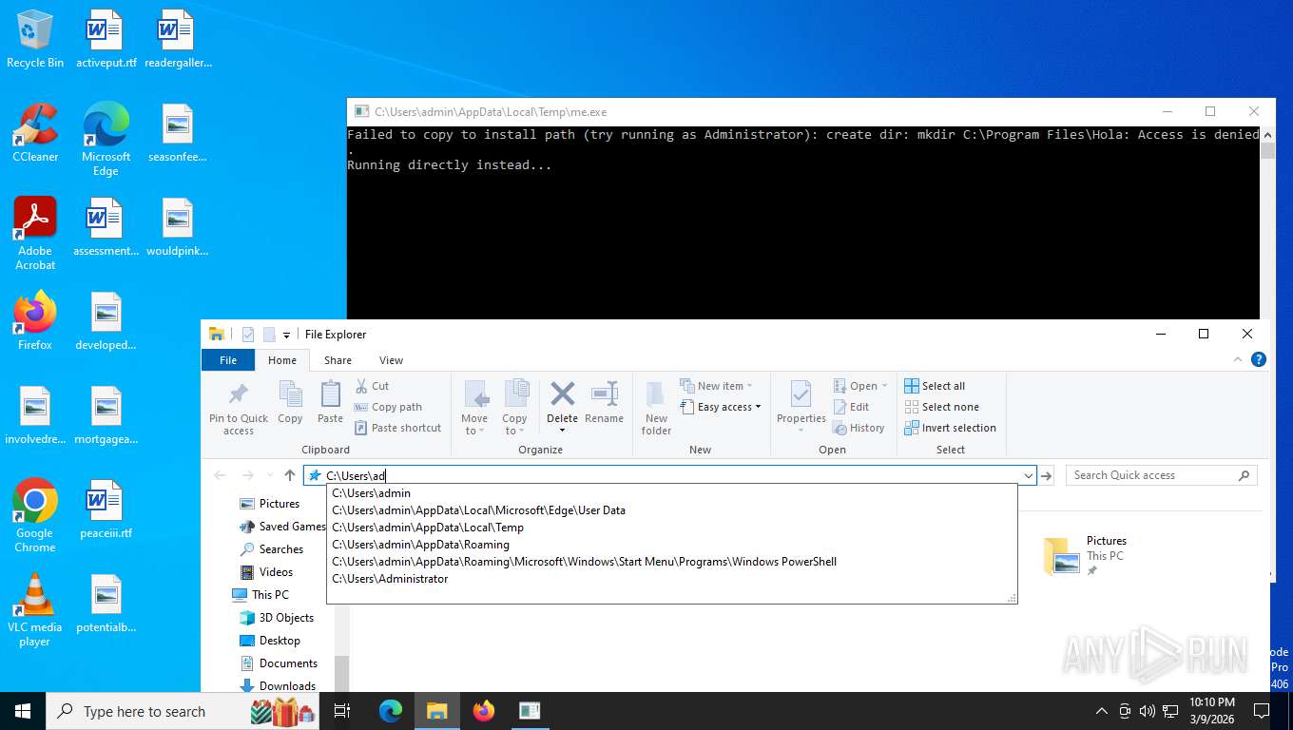The width and height of the screenshot is (1293, 730).
Task: Click Select none in the ribbon
Action: point(941,407)
